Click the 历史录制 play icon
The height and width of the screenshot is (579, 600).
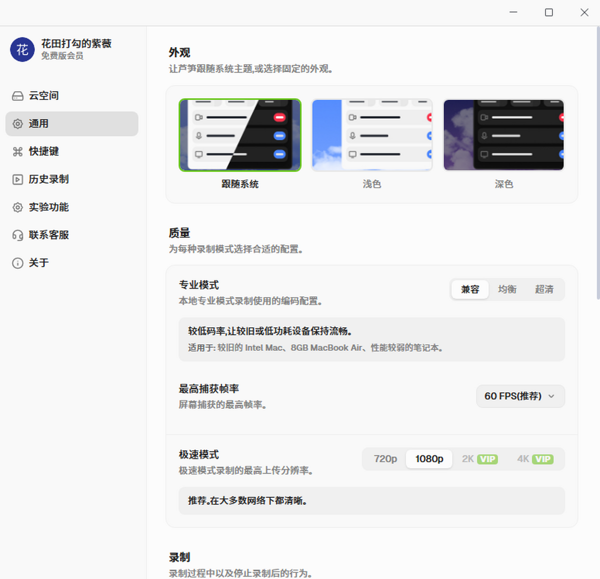coord(17,179)
